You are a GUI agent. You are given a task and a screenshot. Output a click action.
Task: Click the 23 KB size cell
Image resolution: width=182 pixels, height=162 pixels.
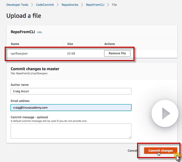tap(71, 53)
